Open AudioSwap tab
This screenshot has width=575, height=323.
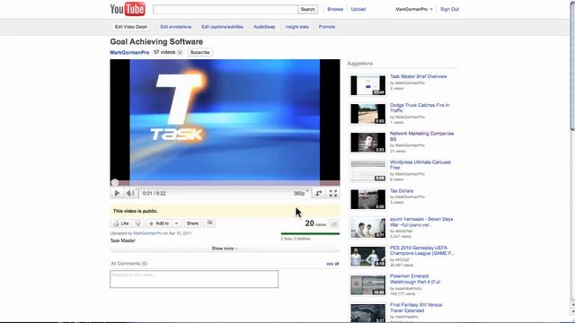[x=264, y=27]
